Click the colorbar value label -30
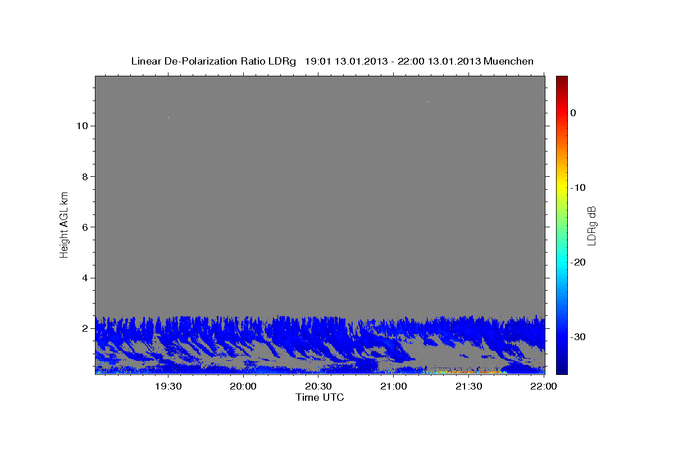 coord(578,337)
